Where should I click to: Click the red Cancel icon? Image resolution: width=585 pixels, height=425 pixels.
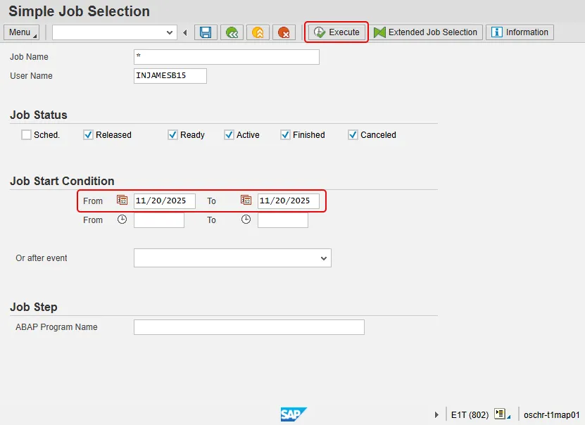click(x=284, y=32)
